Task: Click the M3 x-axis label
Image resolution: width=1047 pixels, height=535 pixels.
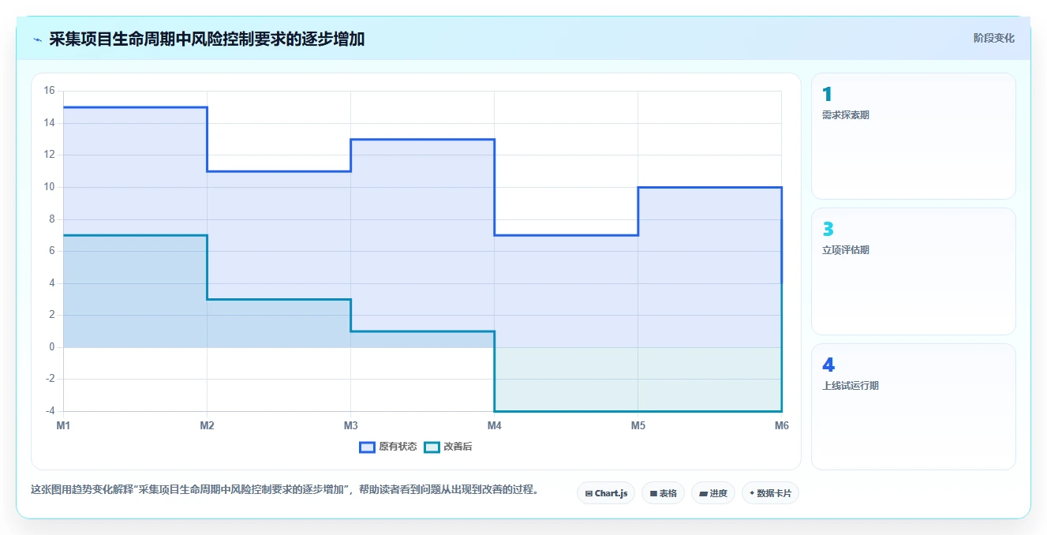Action: click(x=350, y=425)
